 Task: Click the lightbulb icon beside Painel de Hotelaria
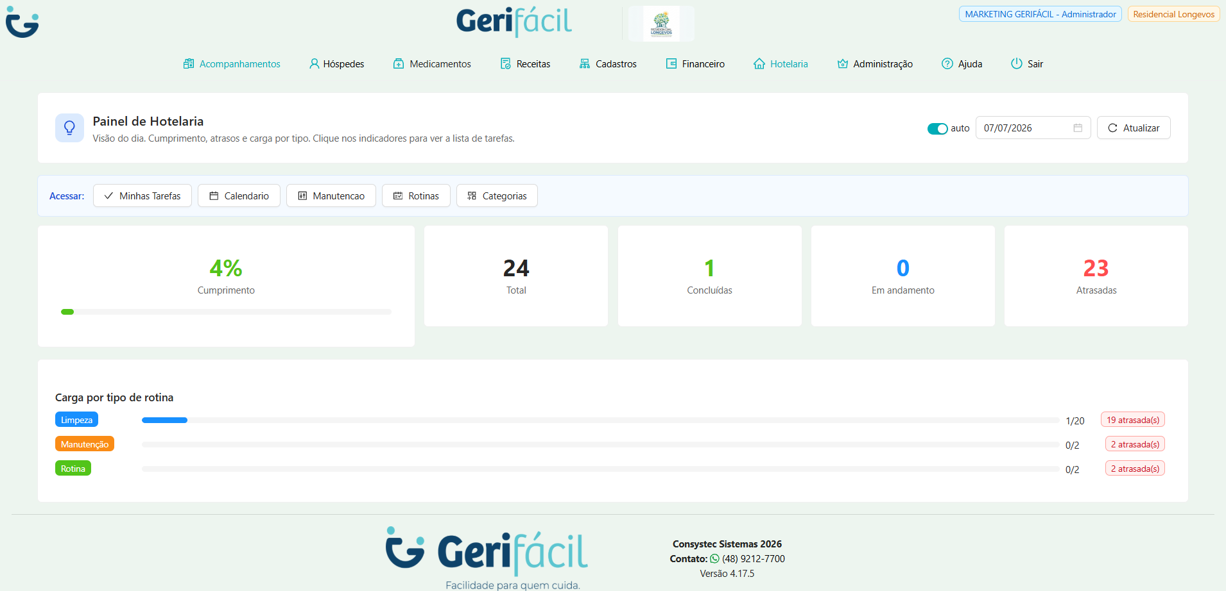click(x=69, y=128)
